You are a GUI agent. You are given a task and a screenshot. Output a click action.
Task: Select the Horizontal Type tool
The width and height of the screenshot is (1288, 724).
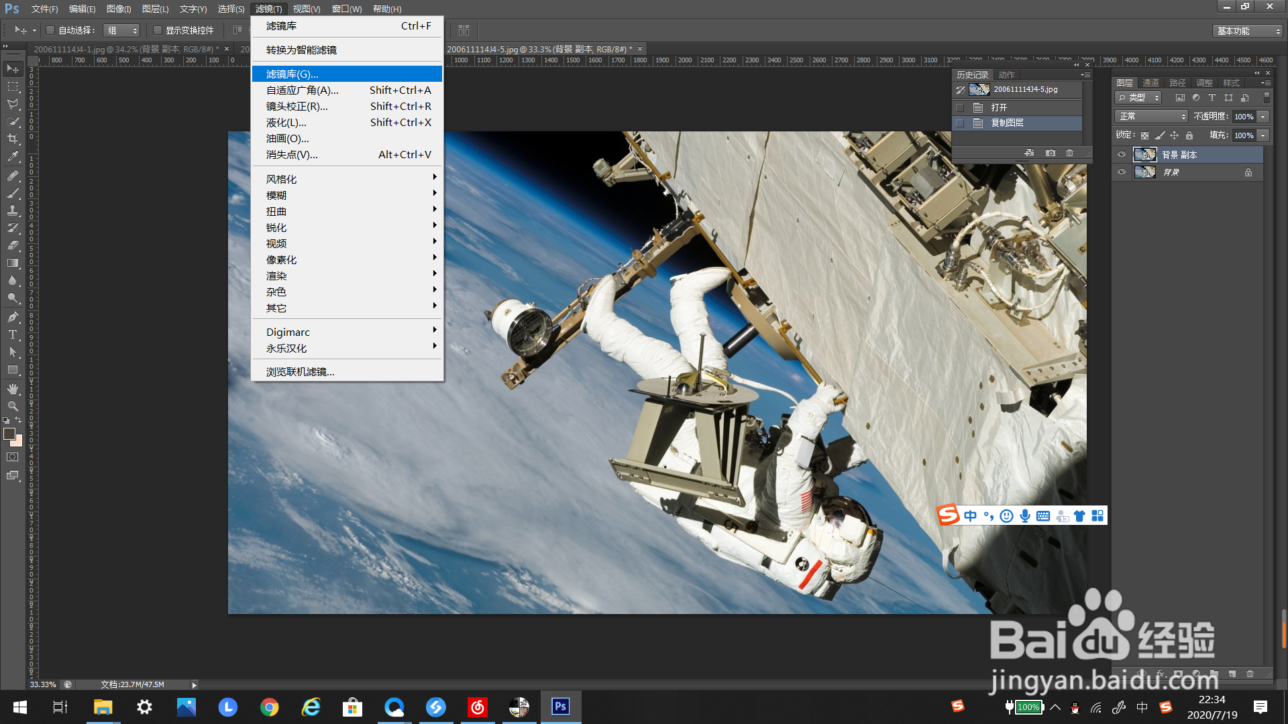pos(13,335)
